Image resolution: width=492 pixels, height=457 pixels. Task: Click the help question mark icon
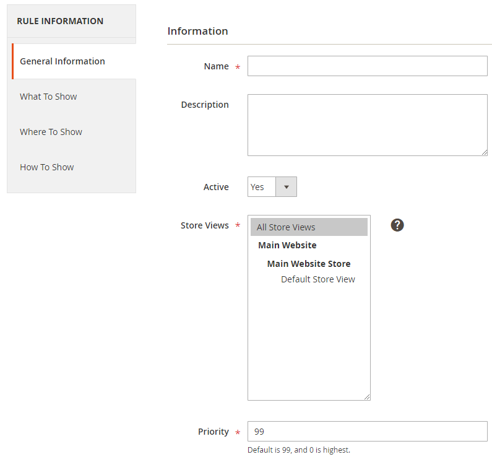click(397, 225)
